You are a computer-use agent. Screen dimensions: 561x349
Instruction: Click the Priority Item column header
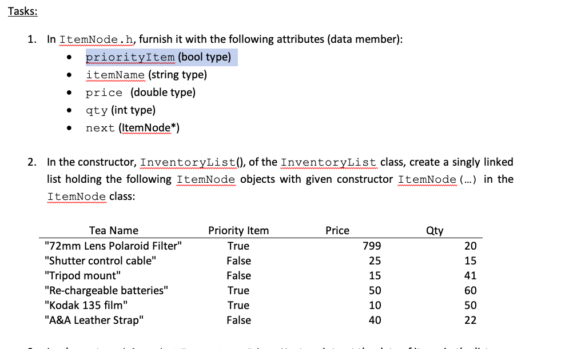click(x=238, y=230)
